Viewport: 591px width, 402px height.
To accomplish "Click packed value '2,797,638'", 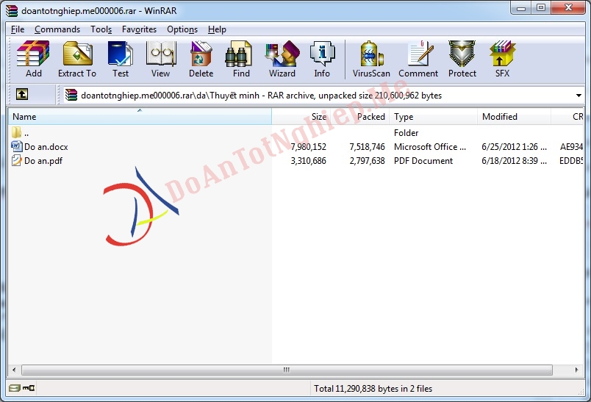I will pos(367,161).
